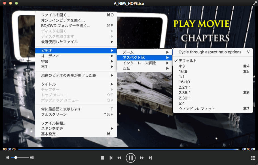
Task: Select デフォルト aspect ratio option
Action: [213, 61]
